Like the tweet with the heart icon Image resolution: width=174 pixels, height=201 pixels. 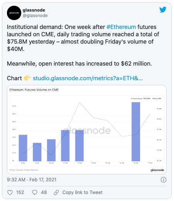10,193
